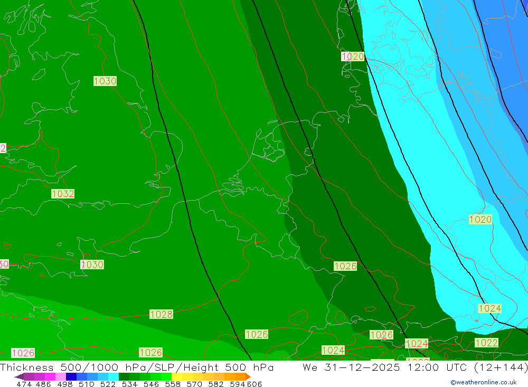Click the map title 'Thickness 500/1000 hPa/SLP/Height 500 hPa'
The height and width of the screenshot is (387, 528).
click(137, 367)
